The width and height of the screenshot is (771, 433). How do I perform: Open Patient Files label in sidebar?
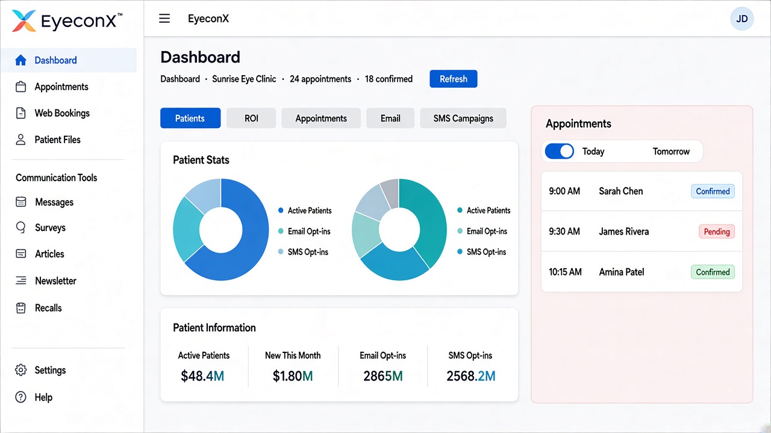click(57, 140)
